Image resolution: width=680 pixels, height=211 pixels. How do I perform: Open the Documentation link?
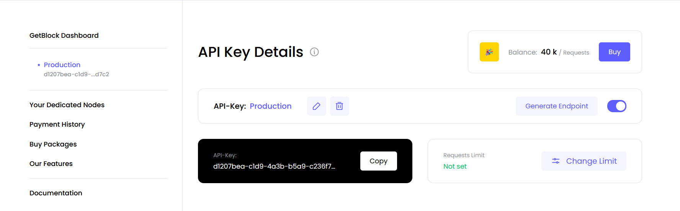point(56,193)
